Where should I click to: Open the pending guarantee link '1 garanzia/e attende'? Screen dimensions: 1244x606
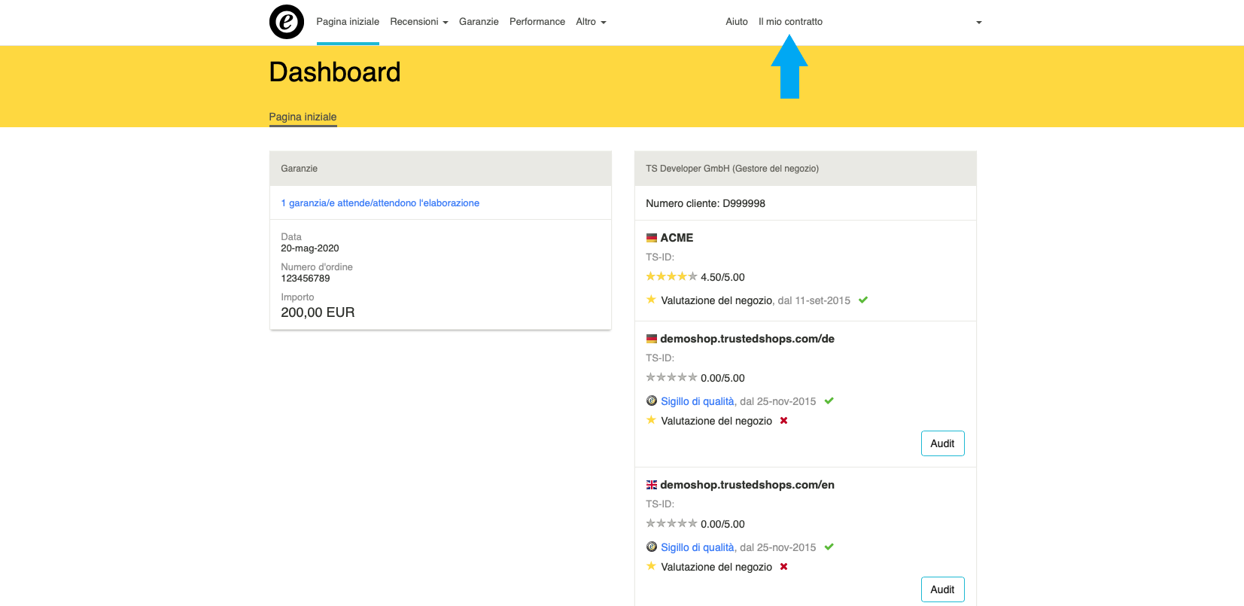(x=380, y=203)
